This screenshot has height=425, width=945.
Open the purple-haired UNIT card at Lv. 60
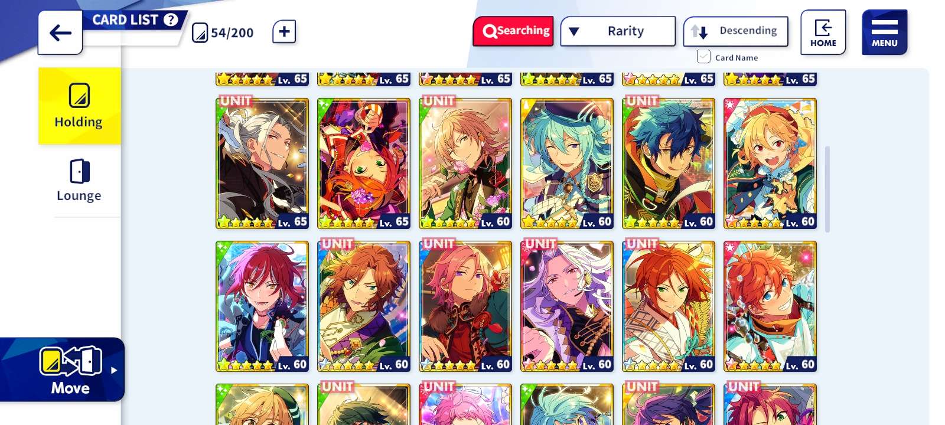pyautogui.click(x=567, y=306)
